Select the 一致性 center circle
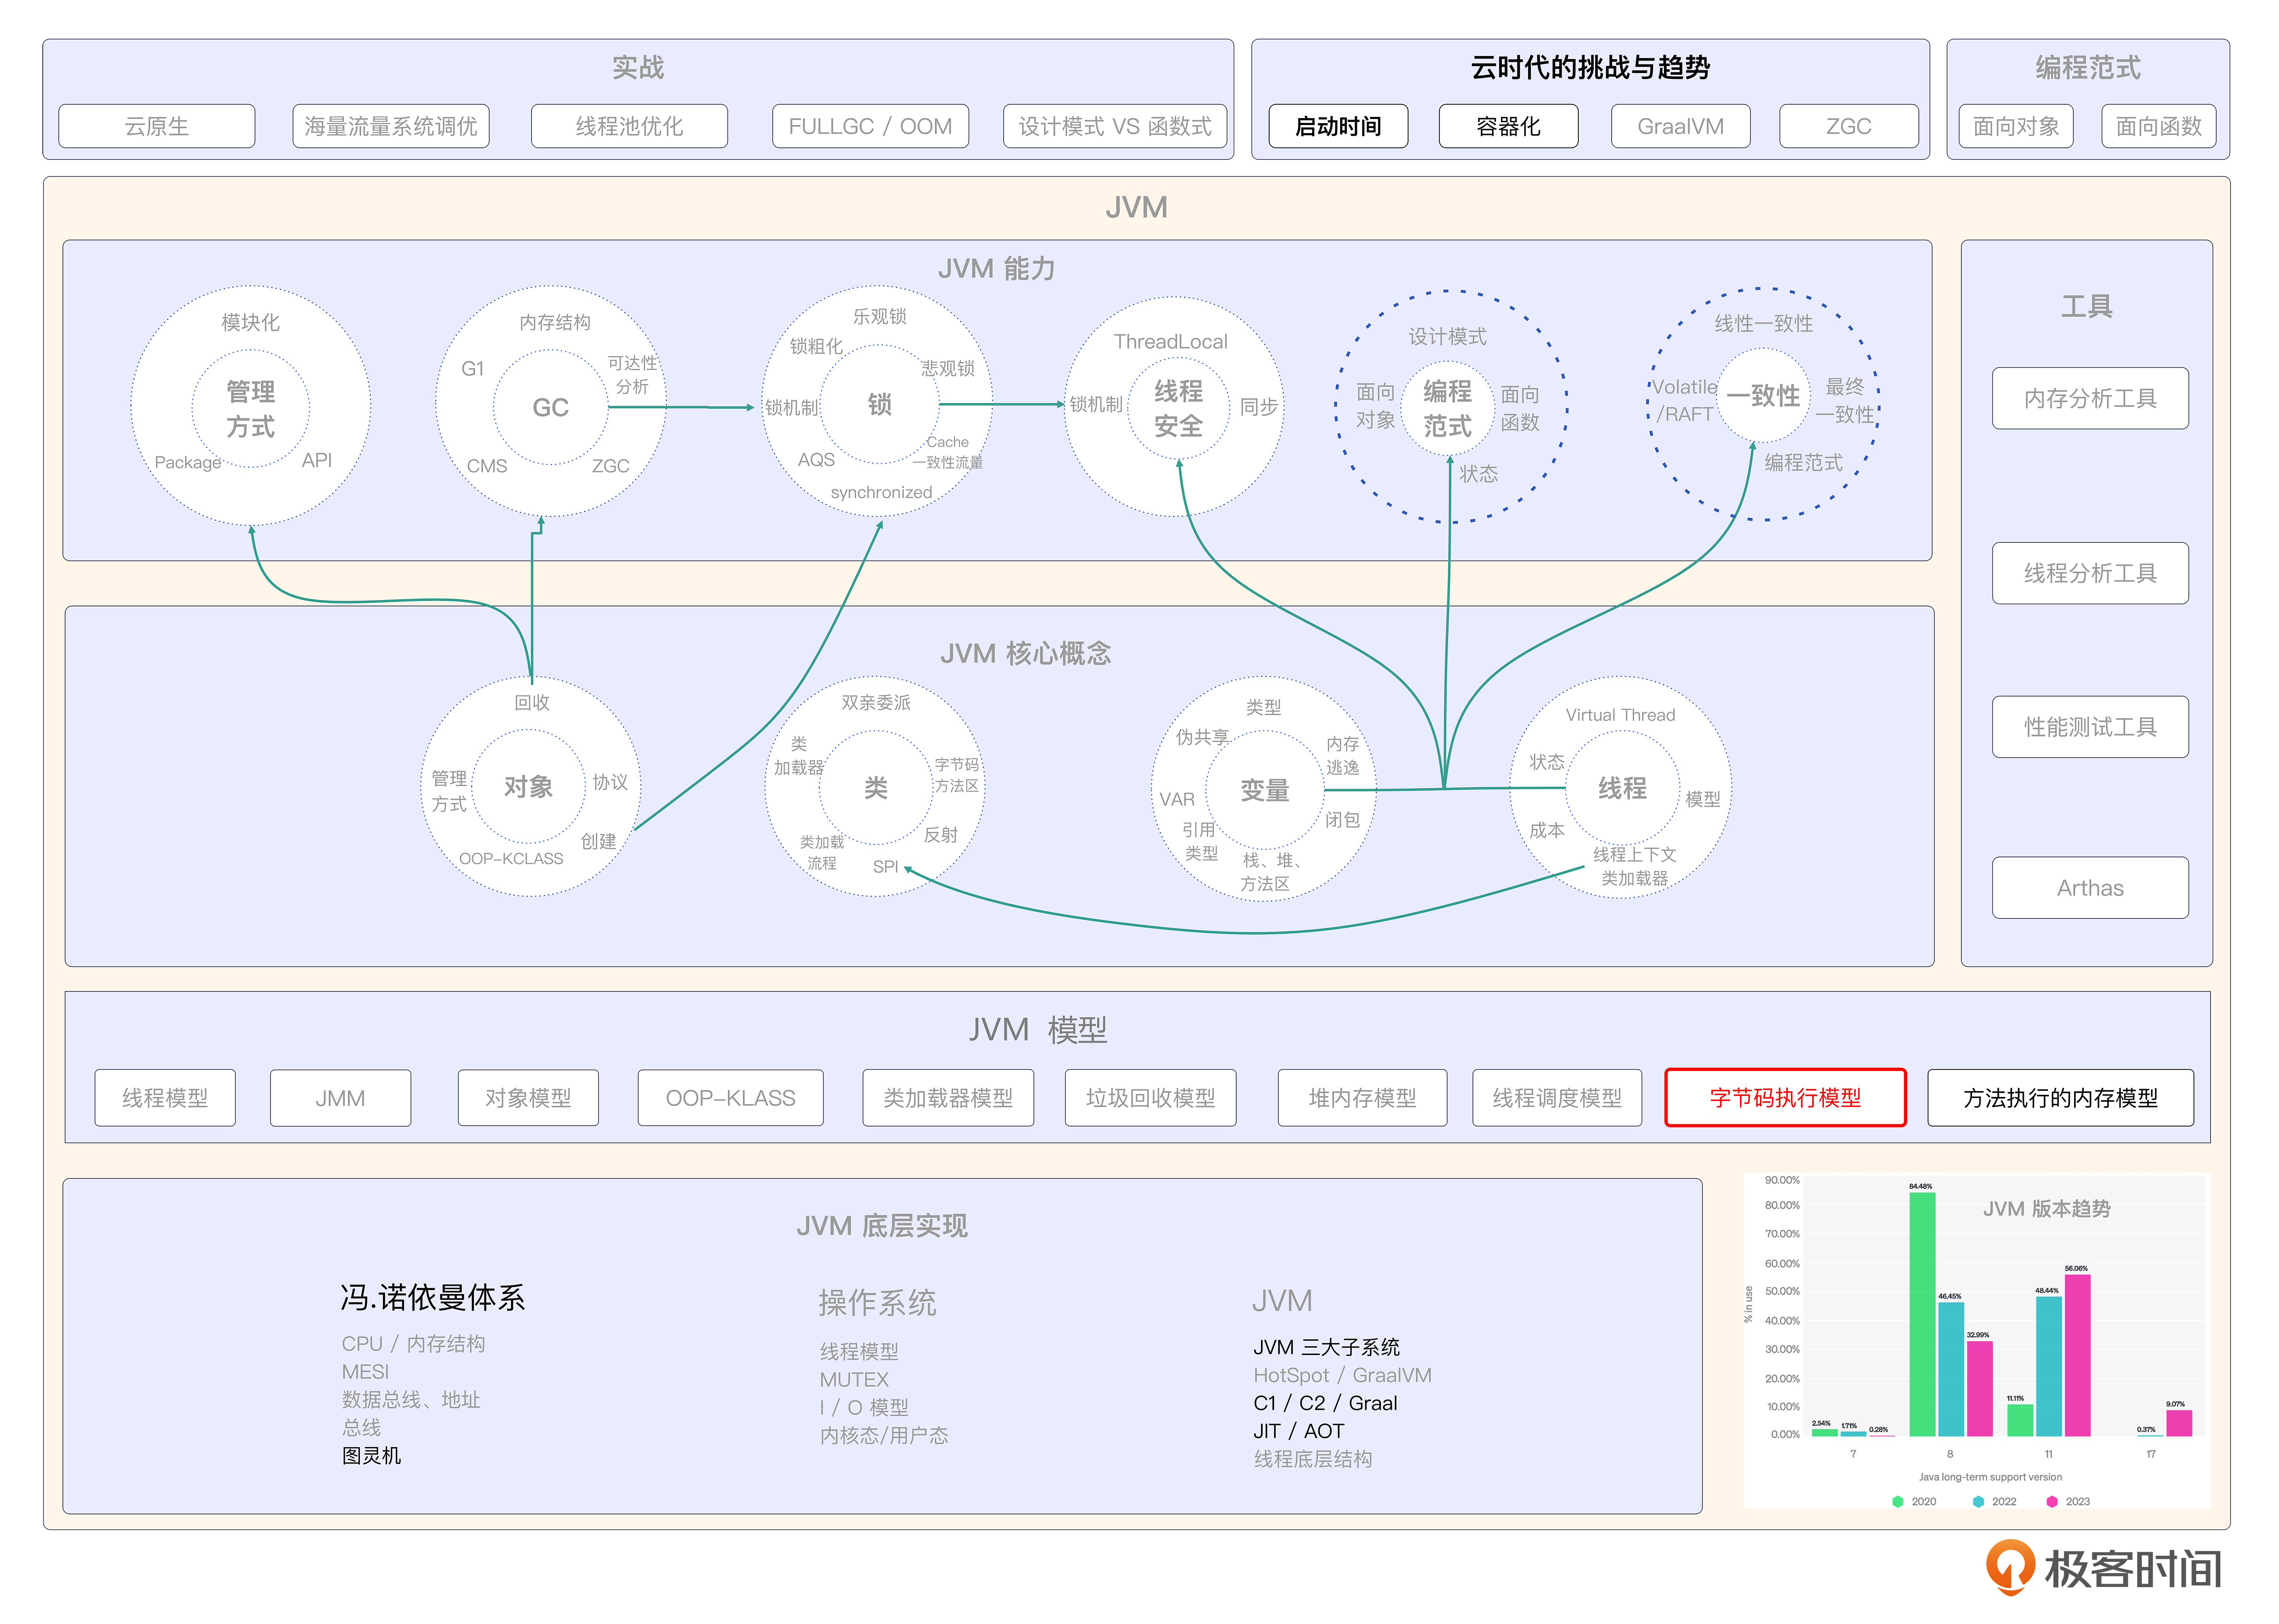 coord(1763,395)
